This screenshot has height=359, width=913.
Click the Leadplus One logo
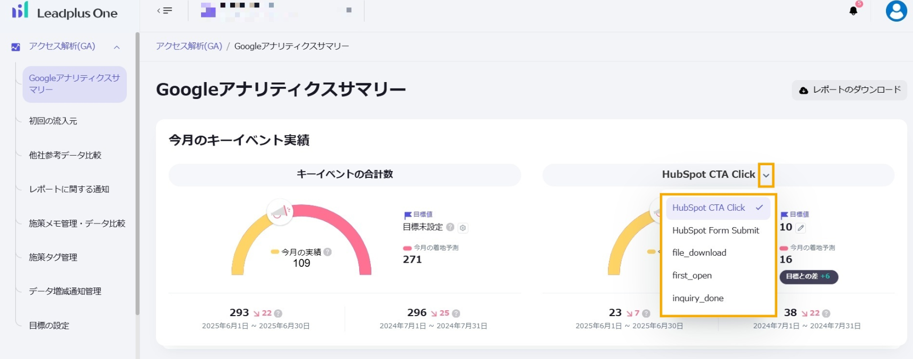pyautogui.click(x=65, y=12)
